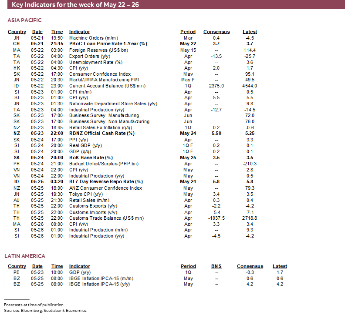The image size is (345, 315).
Task: Select the LATIN AMERICA section heading
Action: click(25, 256)
